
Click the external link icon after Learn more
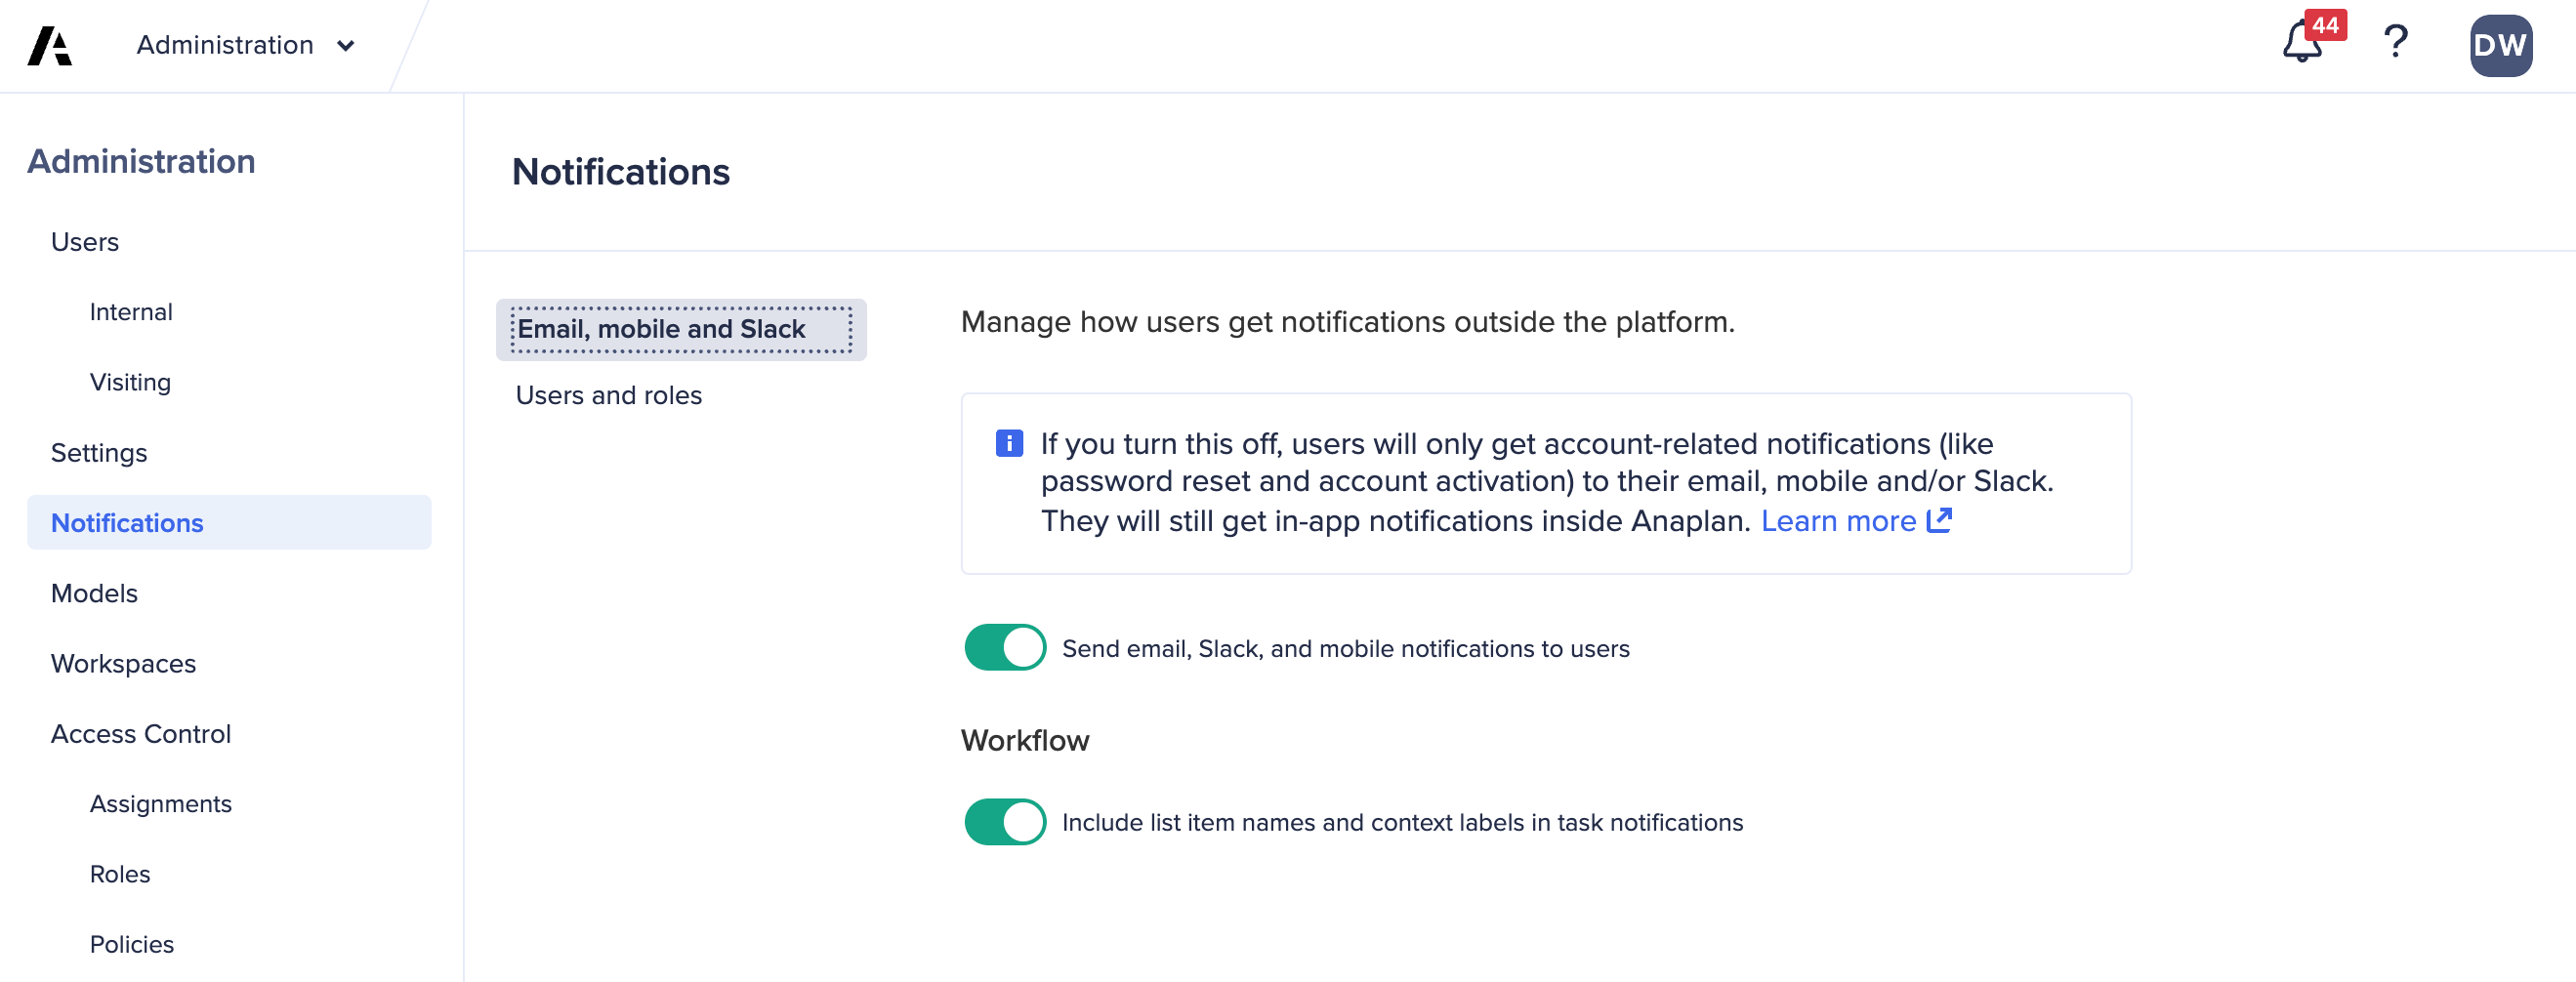tap(1939, 520)
